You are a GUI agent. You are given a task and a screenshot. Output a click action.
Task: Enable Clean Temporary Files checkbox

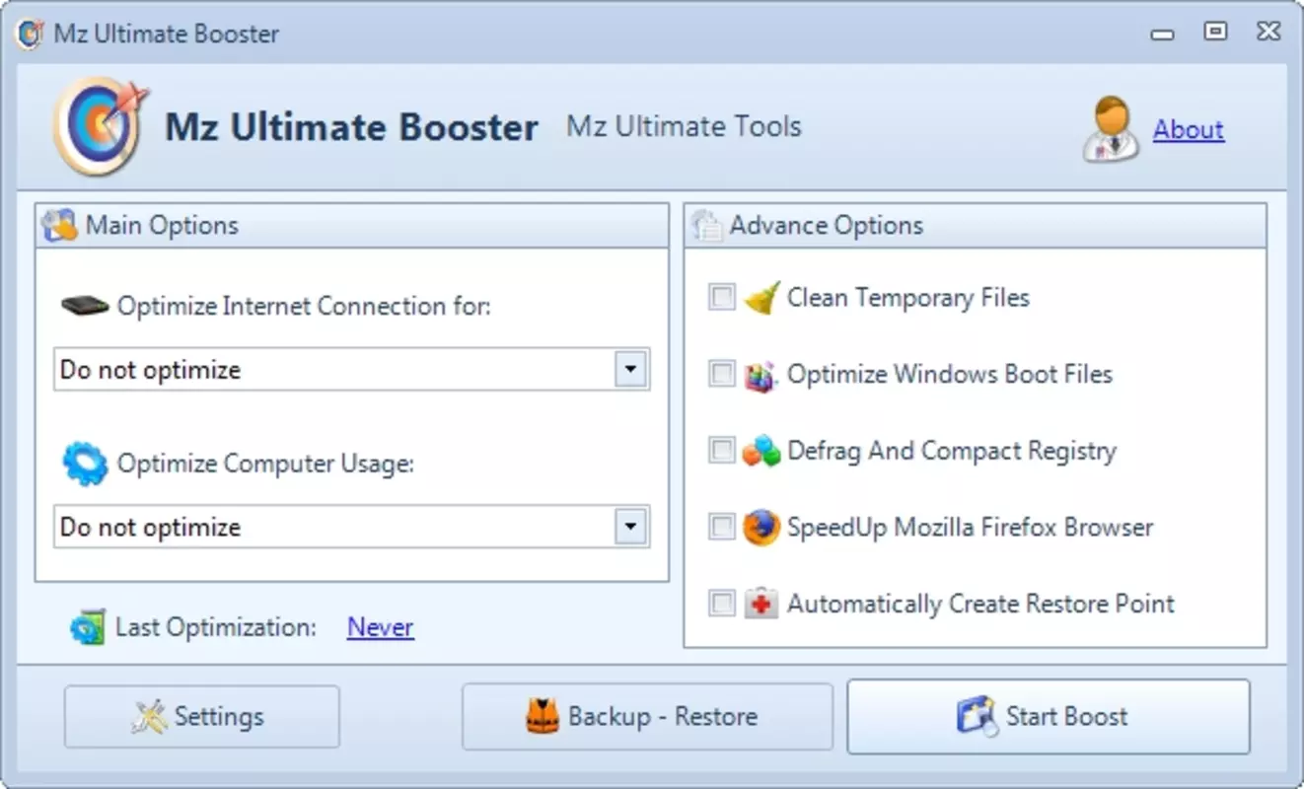tap(722, 297)
